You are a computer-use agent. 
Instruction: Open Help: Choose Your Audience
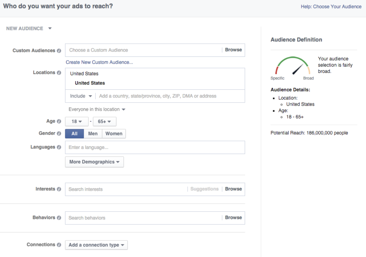[331, 6]
